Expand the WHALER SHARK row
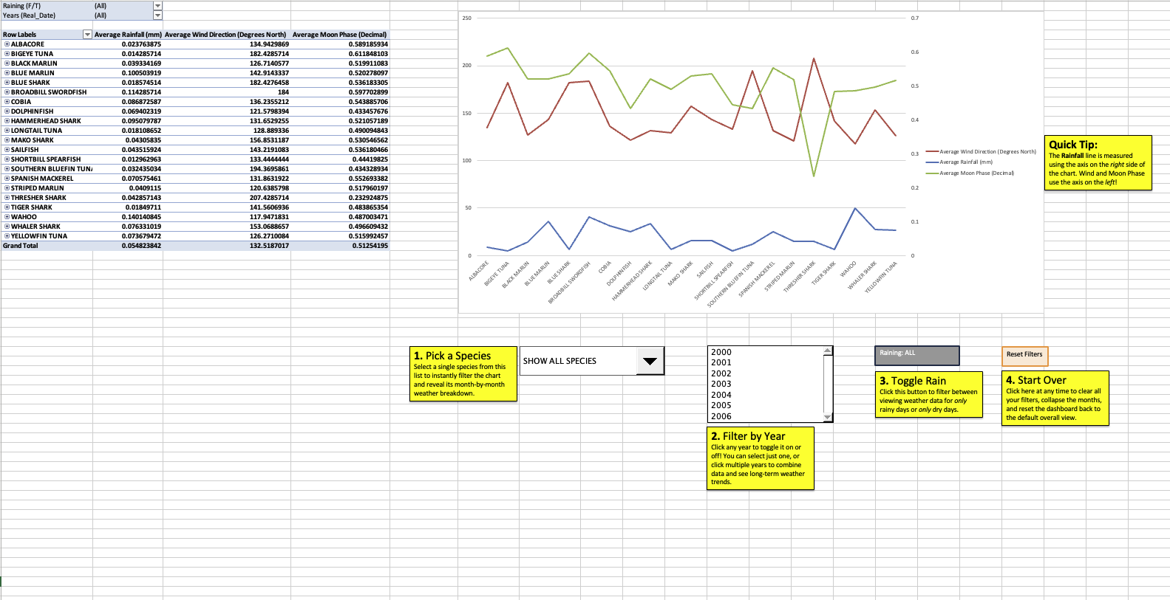1170x600 pixels. point(7,227)
